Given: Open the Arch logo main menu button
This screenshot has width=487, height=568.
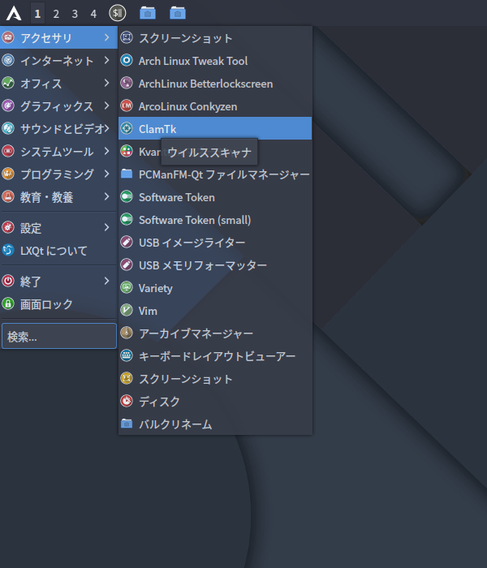Looking at the screenshot, I should [x=14, y=14].
